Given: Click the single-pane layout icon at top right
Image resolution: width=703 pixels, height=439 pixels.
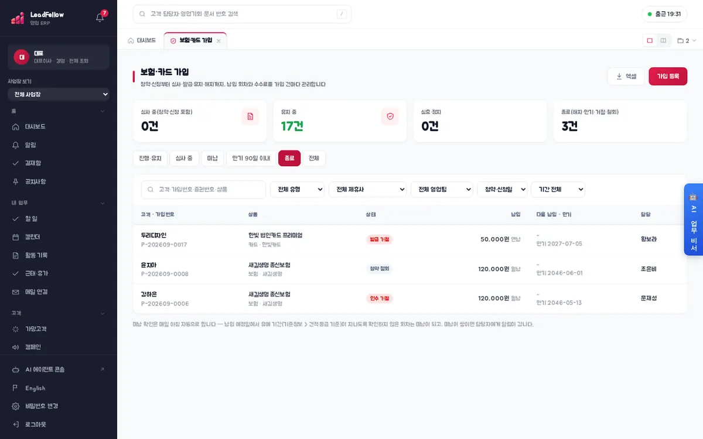Looking at the screenshot, I should 650,40.
